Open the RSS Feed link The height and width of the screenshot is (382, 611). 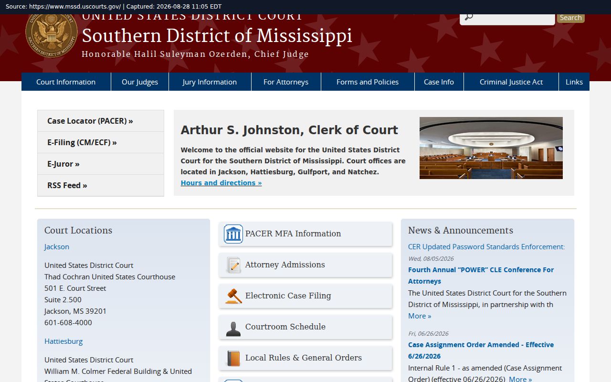[101, 185]
